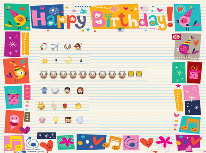Select the rice bowl emoji
Screen dimensions: 206x153
pyautogui.click(x=55, y=90)
